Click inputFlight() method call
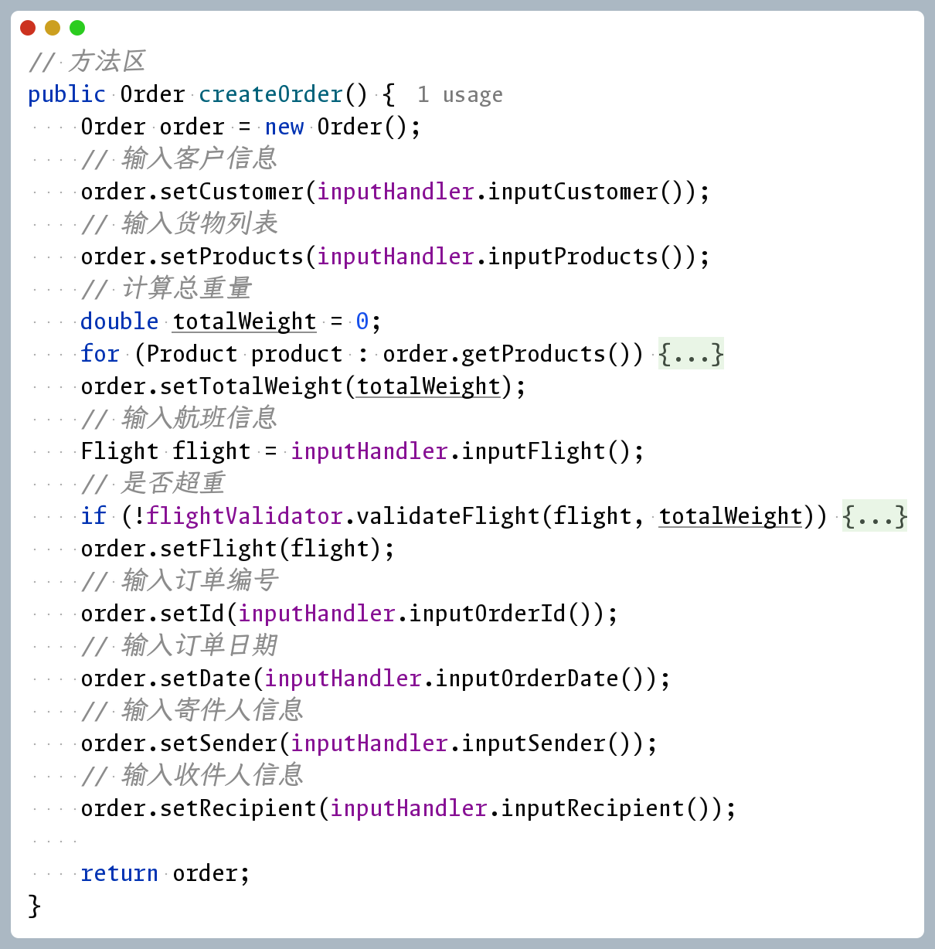 546,451
